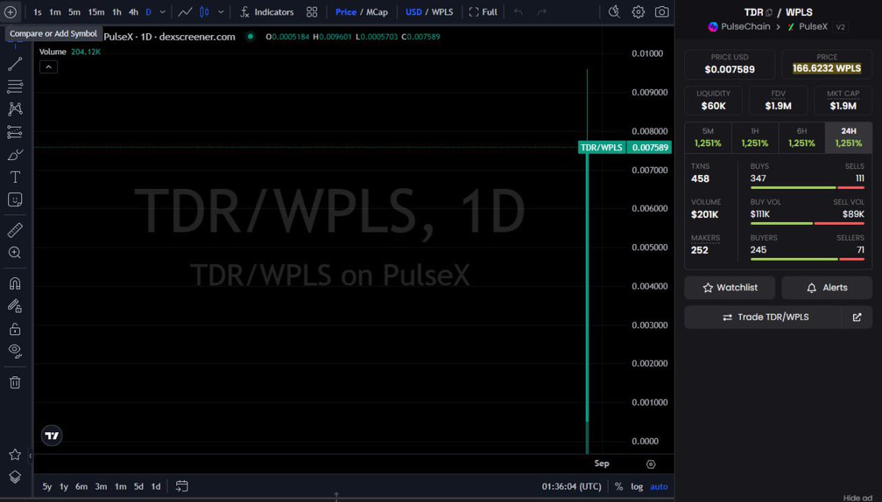The image size is (882, 502).
Task: Click the Compare or Add Symbol plus icon
Action: pos(10,12)
